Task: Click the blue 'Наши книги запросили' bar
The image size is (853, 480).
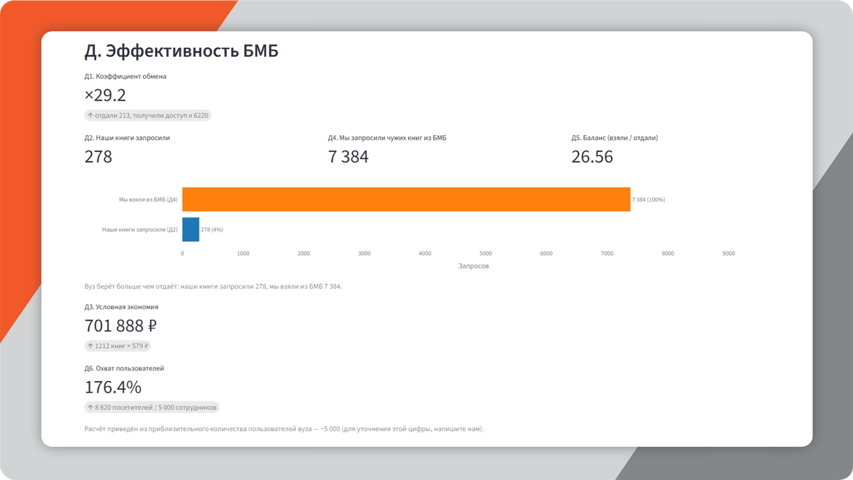Action: pyautogui.click(x=191, y=229)
